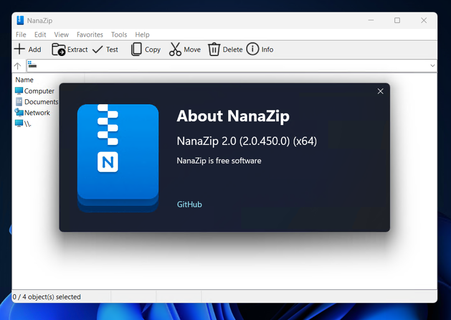Image resolution: width=451 pixels, height=320 pixels.
Task: Select the Network item in list
Action: pyautogui.click(x=37, y=113)
